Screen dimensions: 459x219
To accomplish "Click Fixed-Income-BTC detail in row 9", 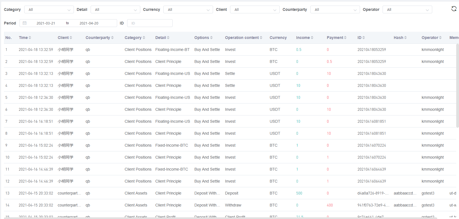I will pos(171,145).
